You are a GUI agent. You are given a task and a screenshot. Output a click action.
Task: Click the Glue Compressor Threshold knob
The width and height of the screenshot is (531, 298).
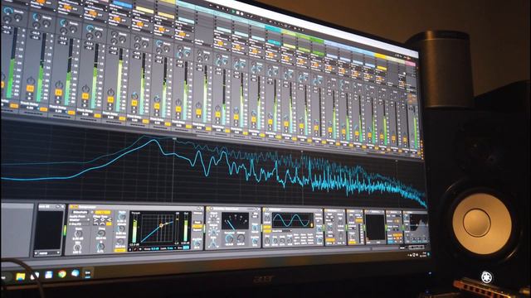tap(229, 239)
